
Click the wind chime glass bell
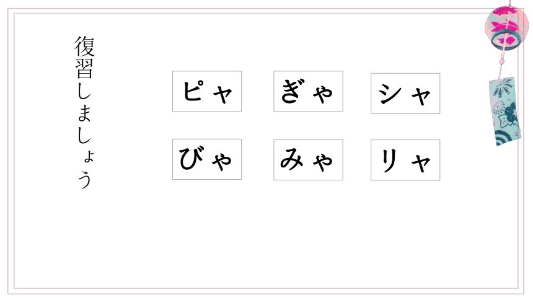[x=506, y=28]
